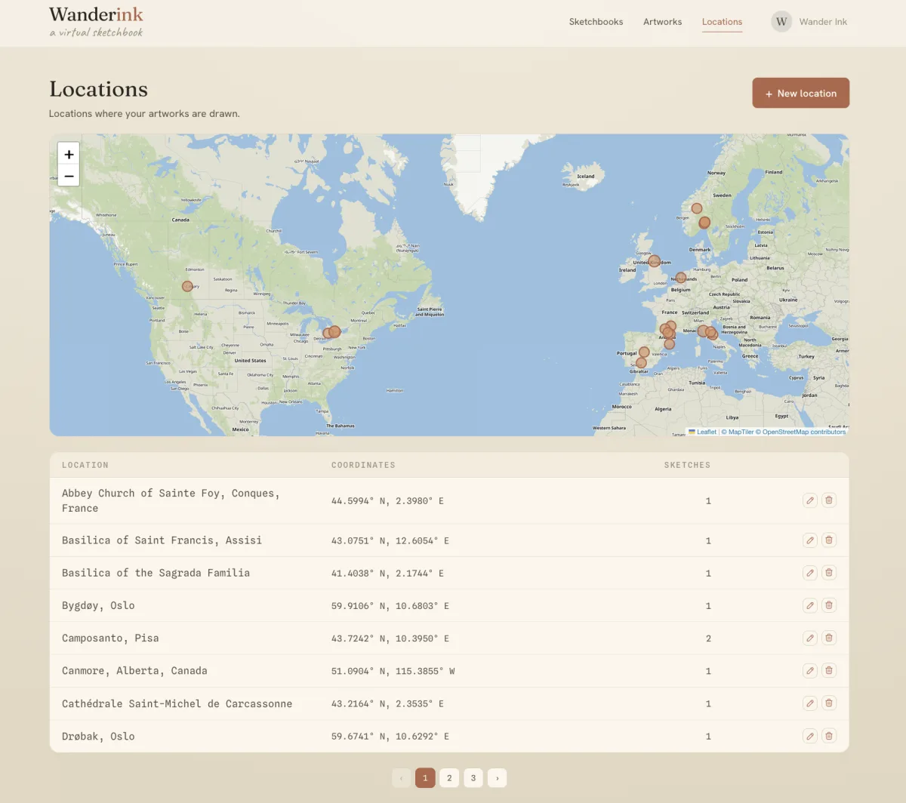Delete the Abbey Church of Sainte Foy location
This screenshot has height=803, width=906.
829,500
